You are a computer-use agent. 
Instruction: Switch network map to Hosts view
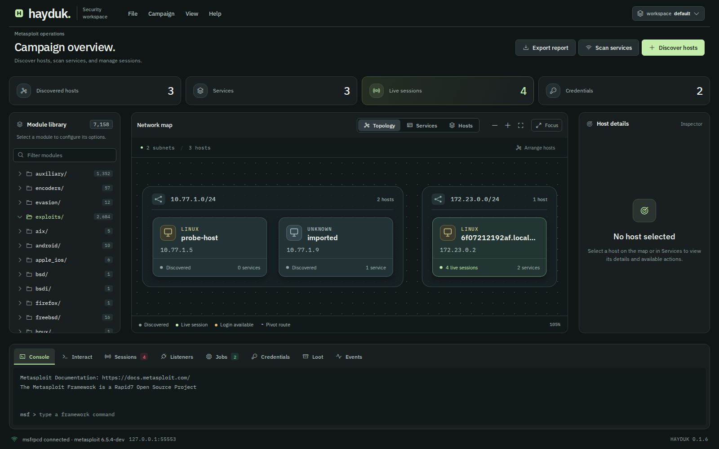point(461,126)
